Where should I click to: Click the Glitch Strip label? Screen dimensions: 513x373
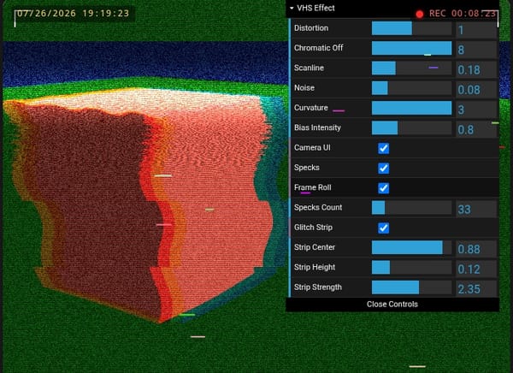313,228
